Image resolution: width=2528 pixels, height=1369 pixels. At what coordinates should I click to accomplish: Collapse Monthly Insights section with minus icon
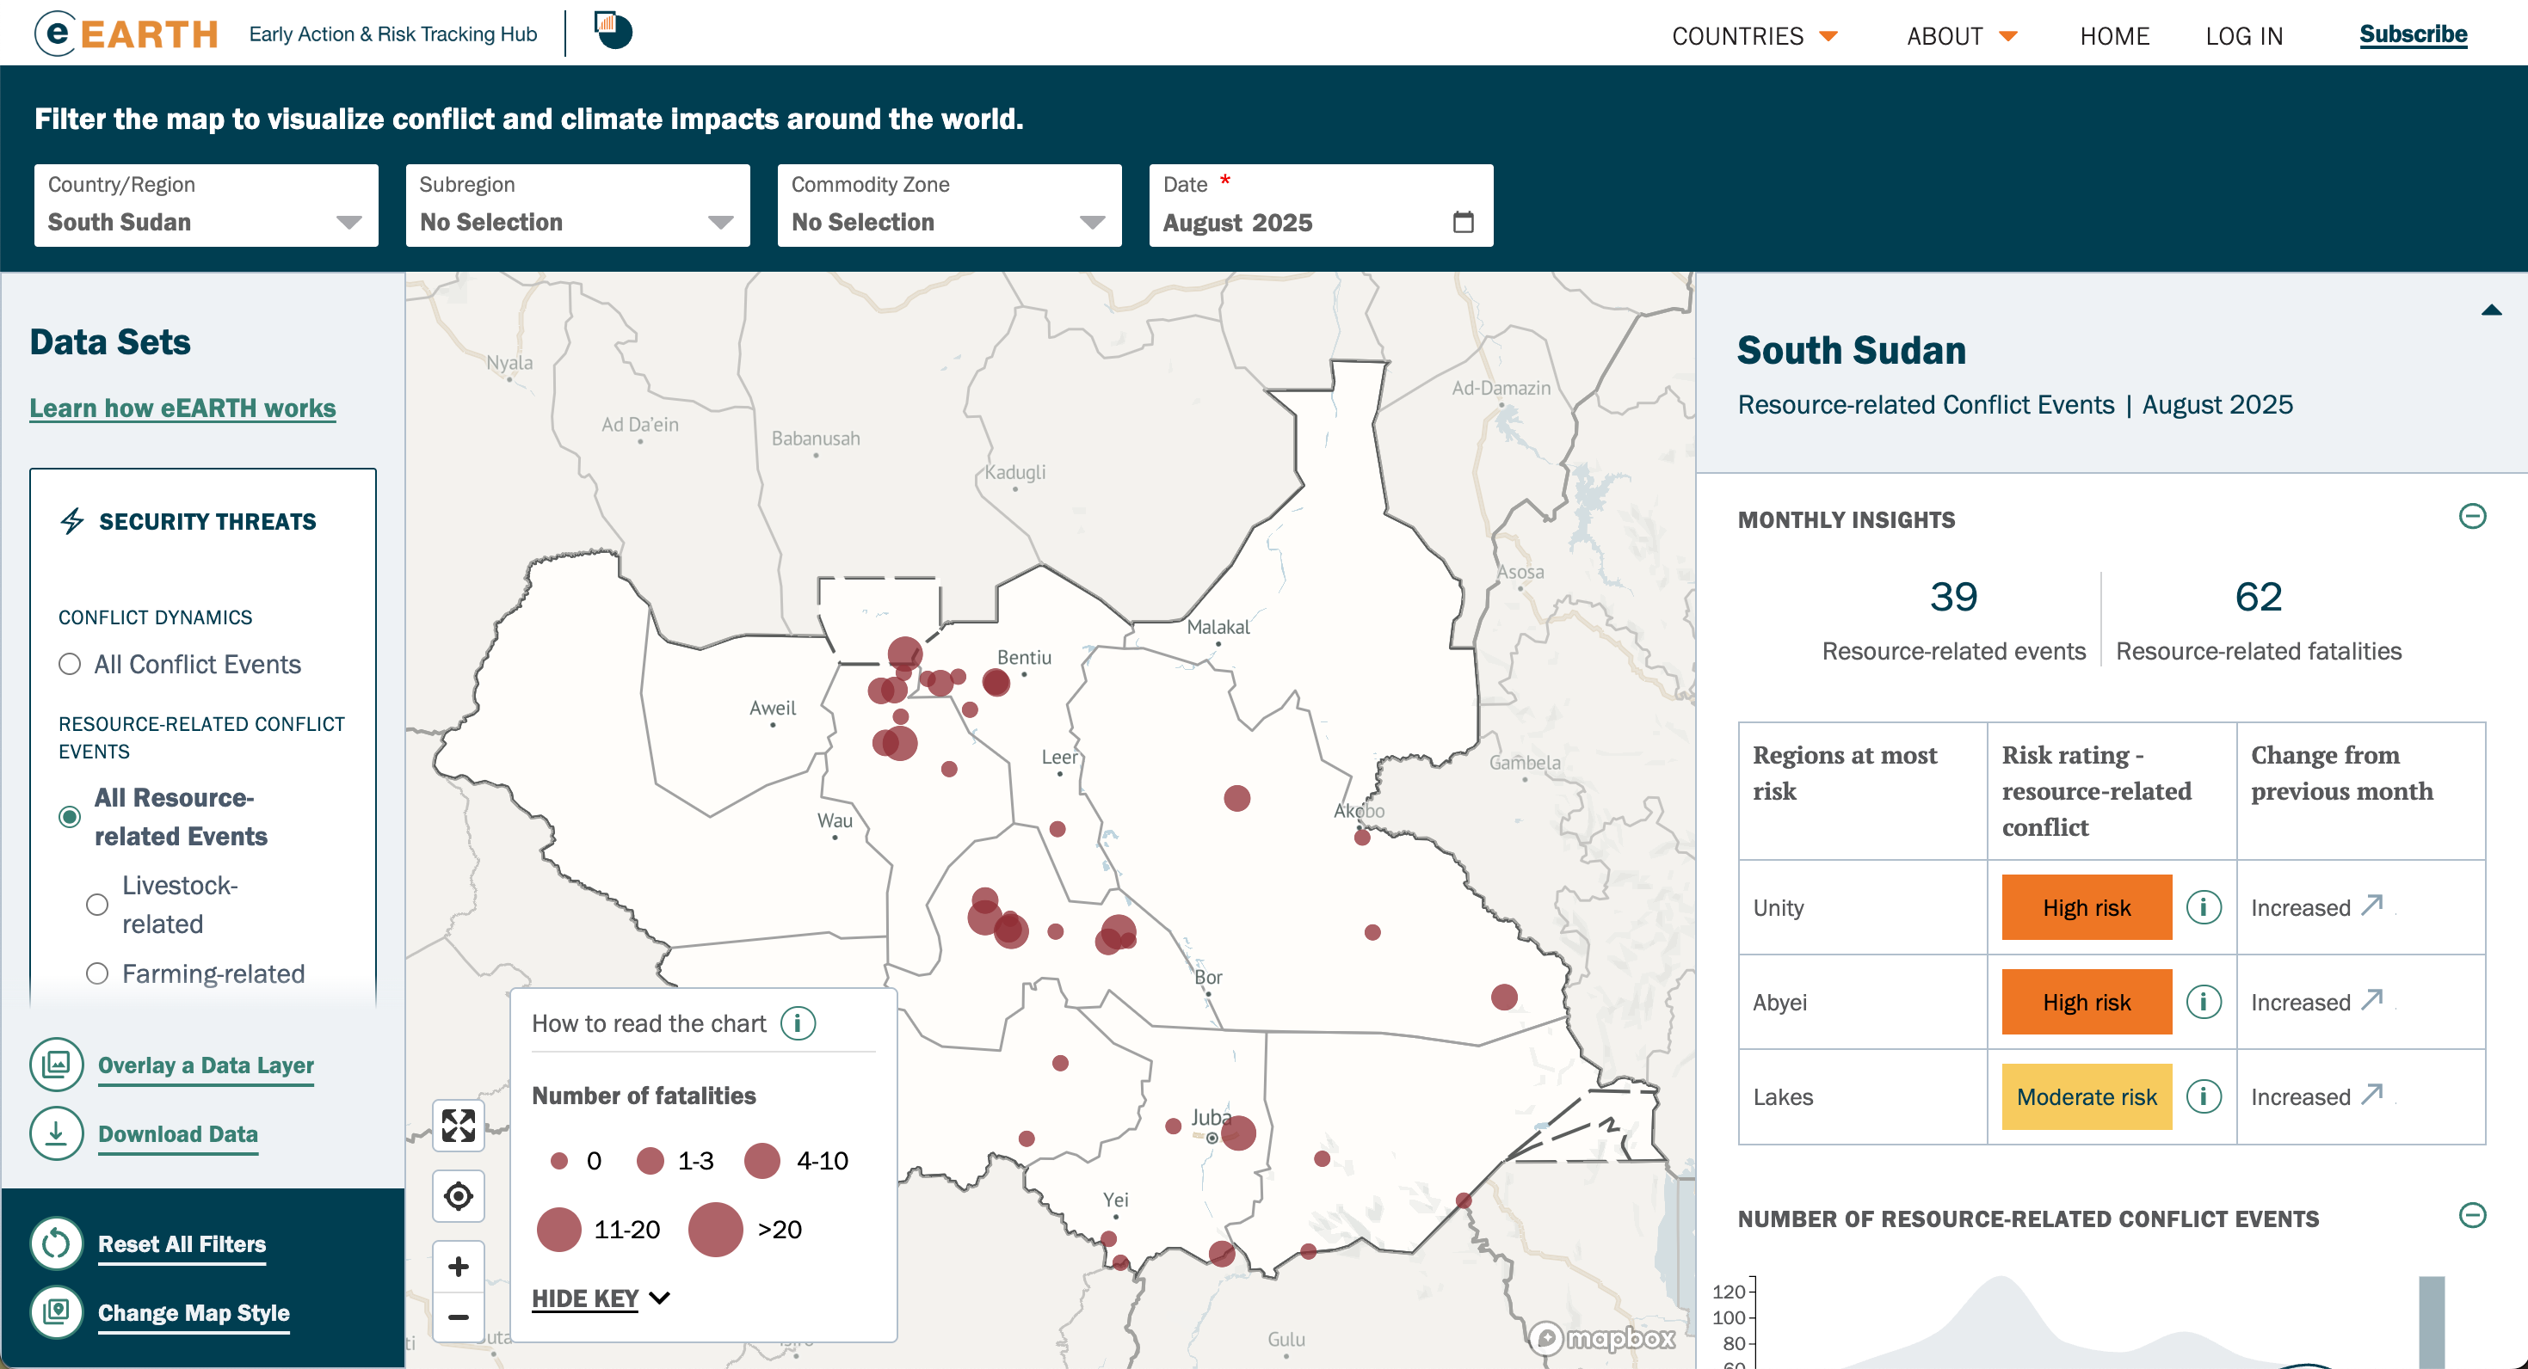tap(2472, 517)
